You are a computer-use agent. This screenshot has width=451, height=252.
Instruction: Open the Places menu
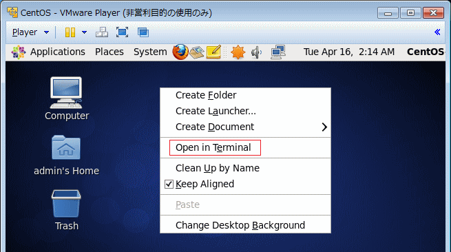tap(109, 52)
